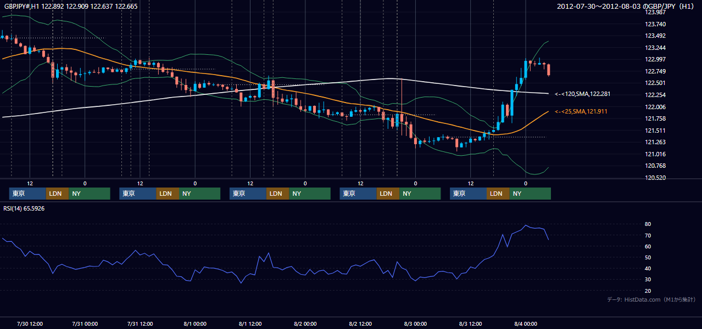This screenshot has height=329, width=702.
Task: Click the RSI(14) 65.5926 indicator label
Action: 24,208
